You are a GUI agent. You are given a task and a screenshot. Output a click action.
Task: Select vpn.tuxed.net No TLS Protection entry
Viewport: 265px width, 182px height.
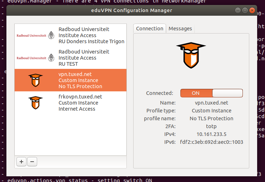70,80
